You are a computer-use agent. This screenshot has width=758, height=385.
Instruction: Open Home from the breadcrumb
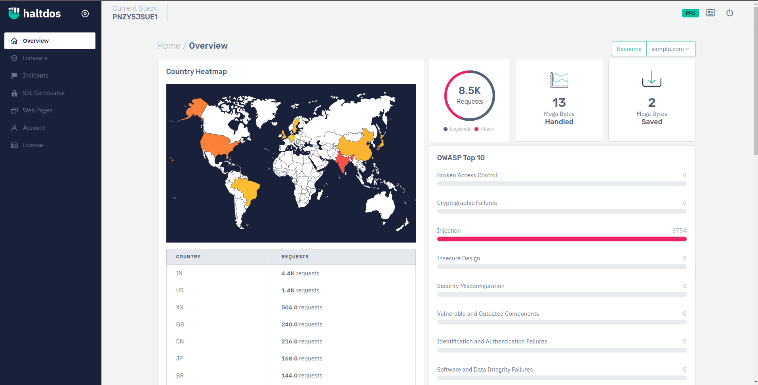pos(168,46)
